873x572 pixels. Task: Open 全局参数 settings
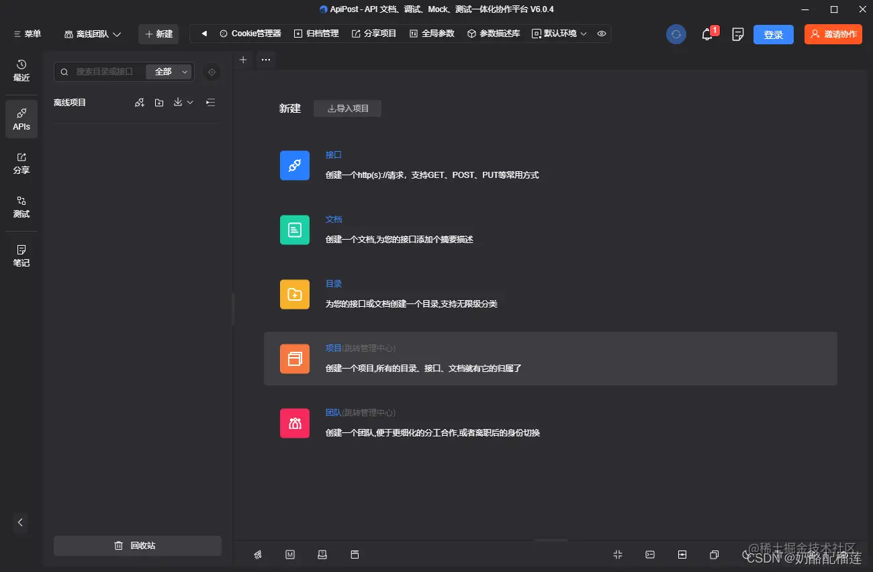pos(432,34)
